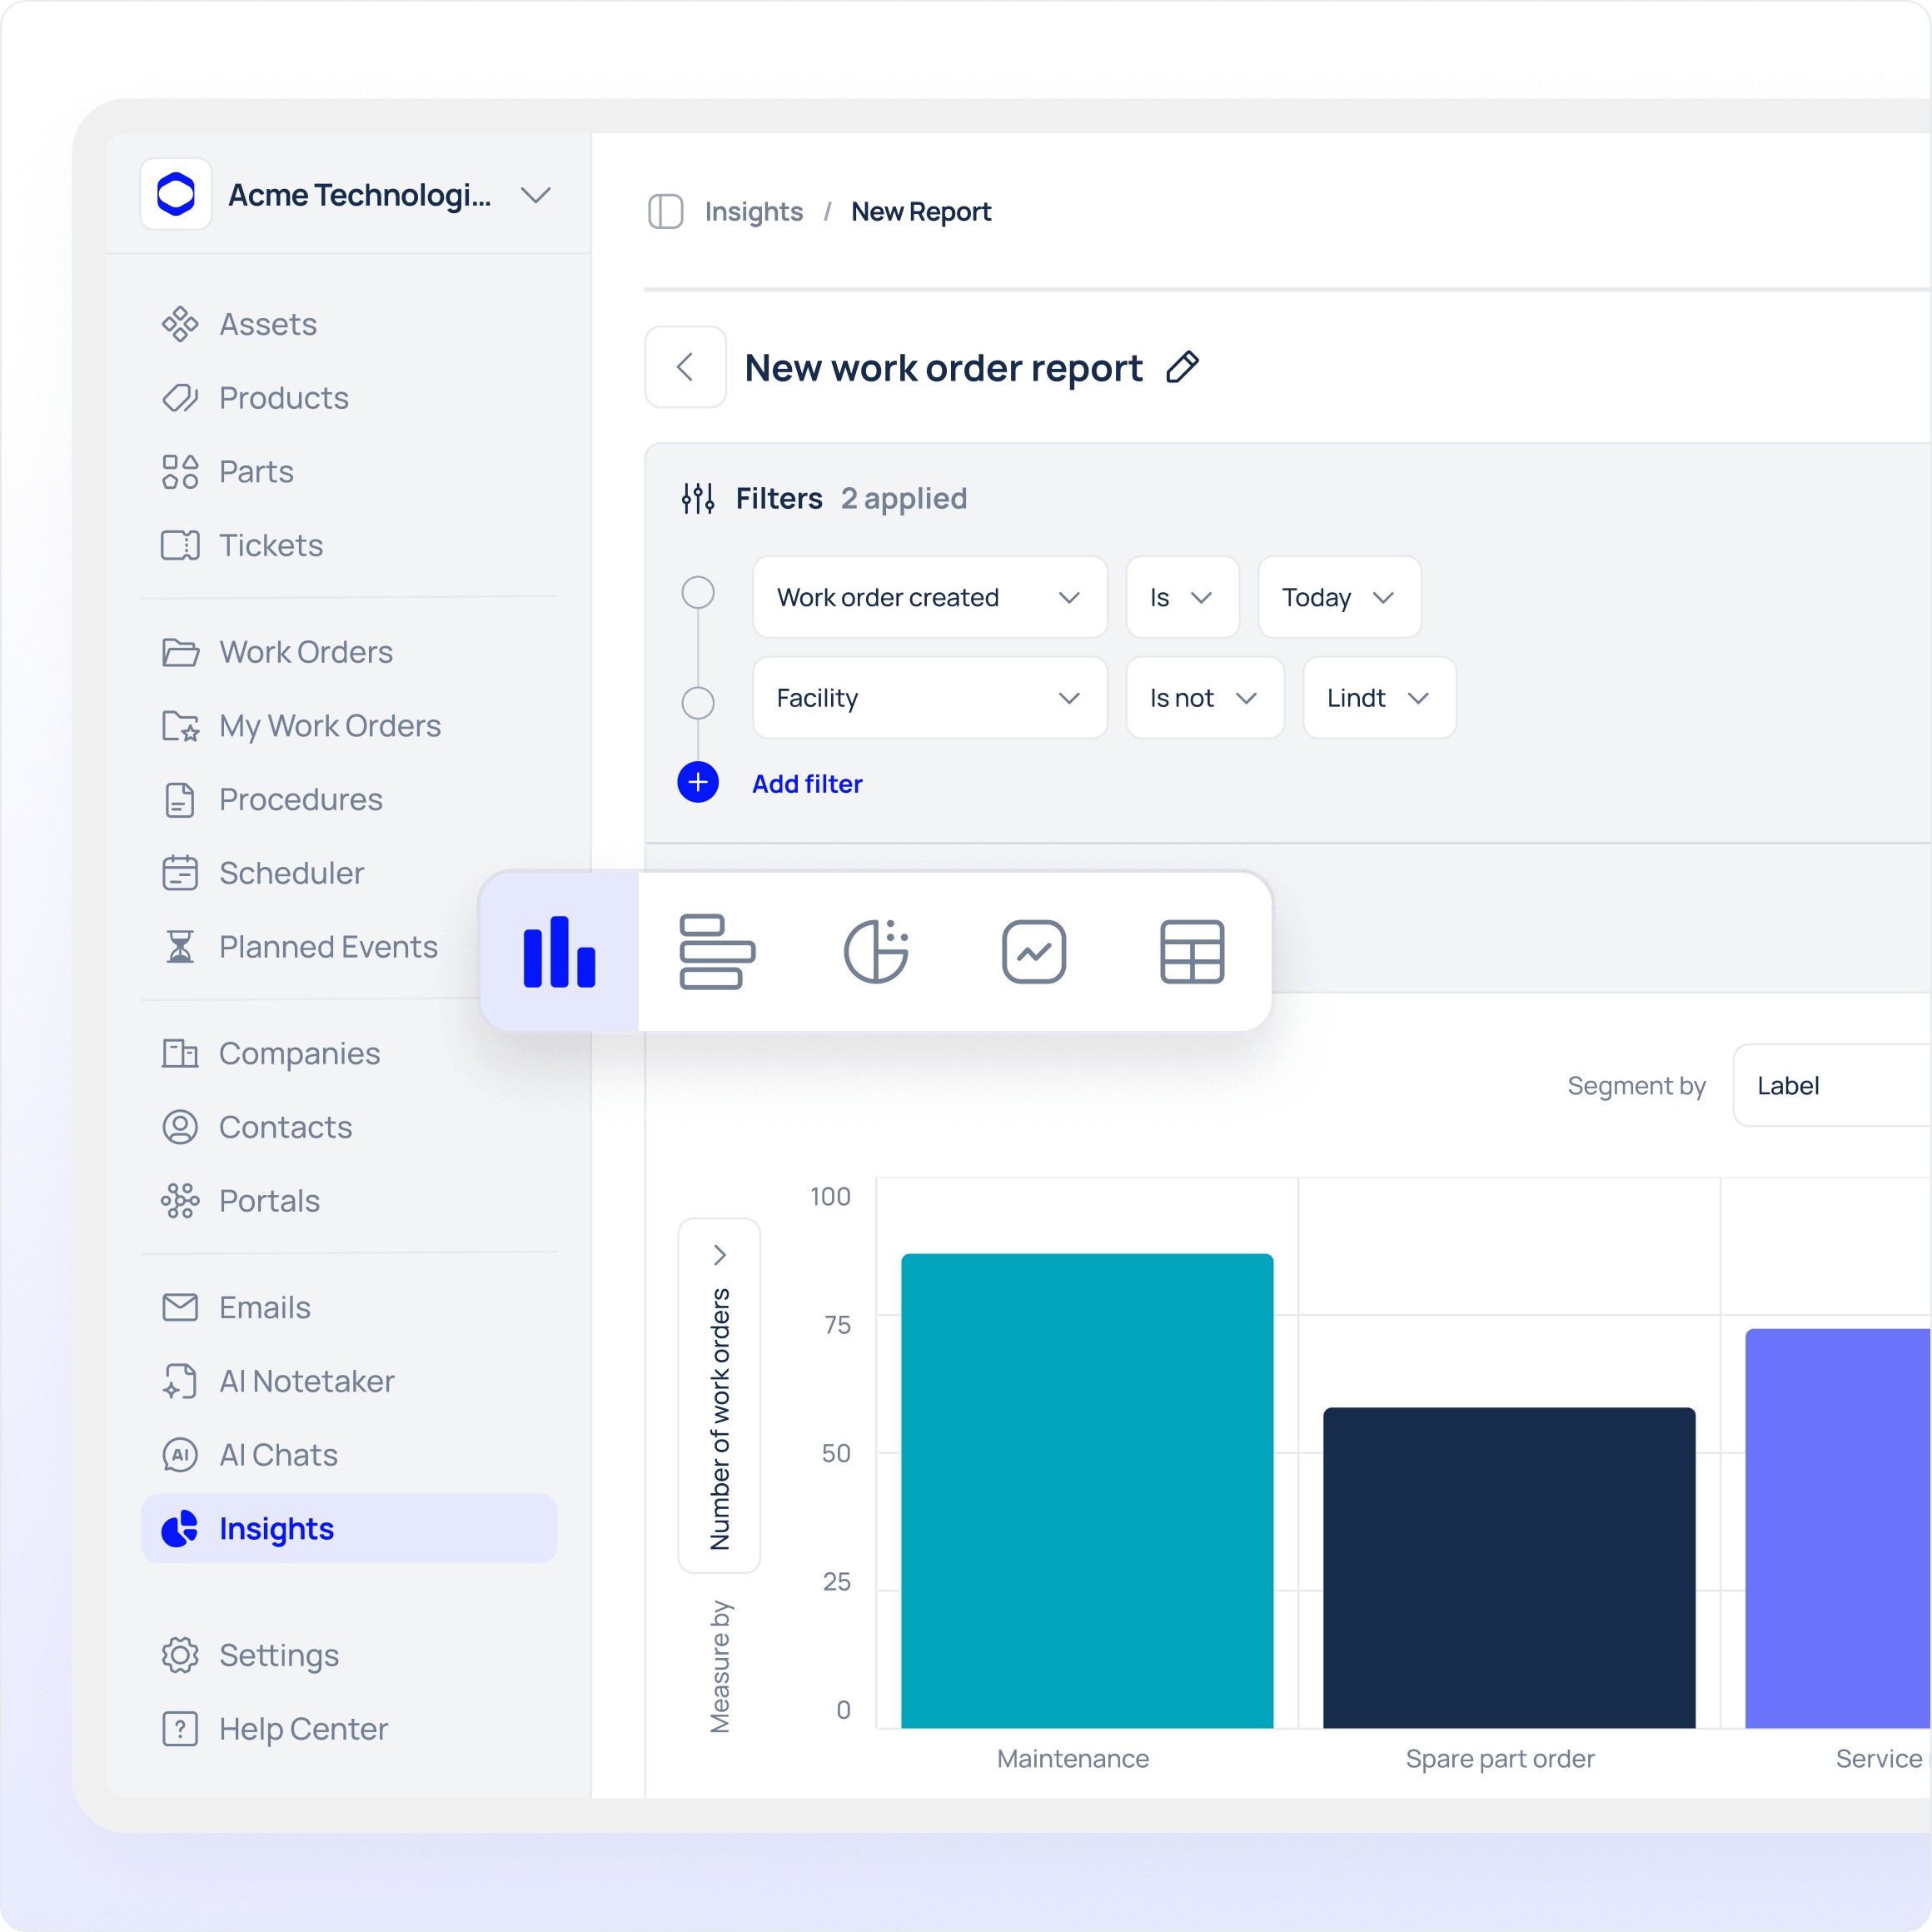Open Work Orders in the sidebar

(306, 652)
